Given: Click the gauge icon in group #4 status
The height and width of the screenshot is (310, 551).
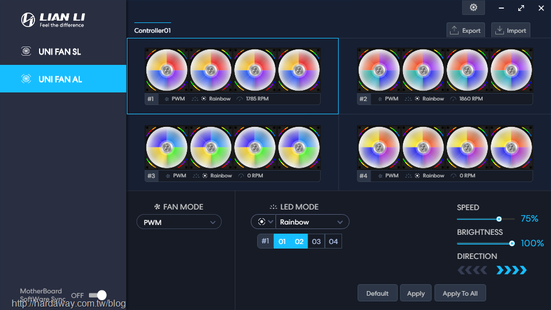Looking at the screenshot, I should click(x=453, y=176).
